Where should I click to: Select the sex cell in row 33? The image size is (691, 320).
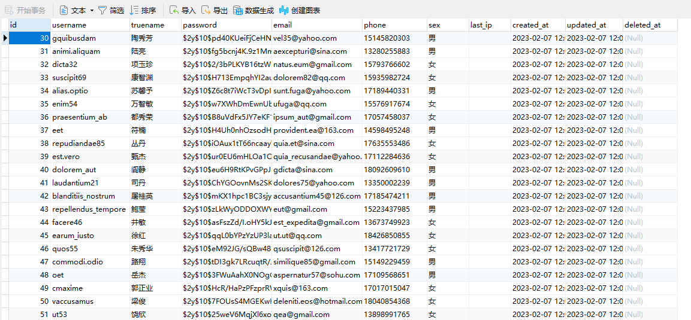[448, 78]
